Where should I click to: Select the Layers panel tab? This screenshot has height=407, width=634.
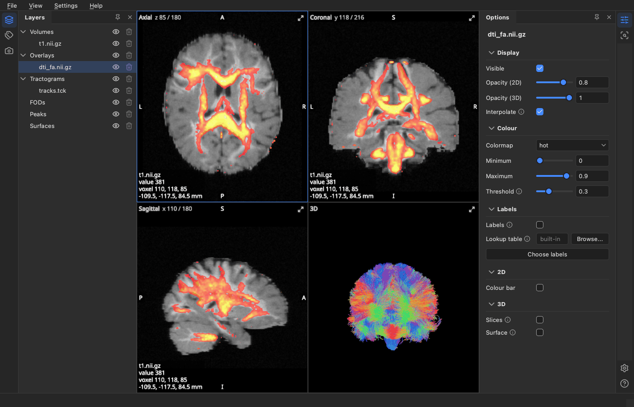(x=35, y=17)
